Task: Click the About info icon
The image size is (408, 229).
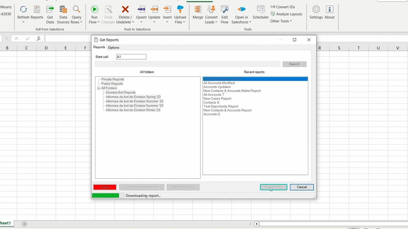Action: click(x=330, y=9)
